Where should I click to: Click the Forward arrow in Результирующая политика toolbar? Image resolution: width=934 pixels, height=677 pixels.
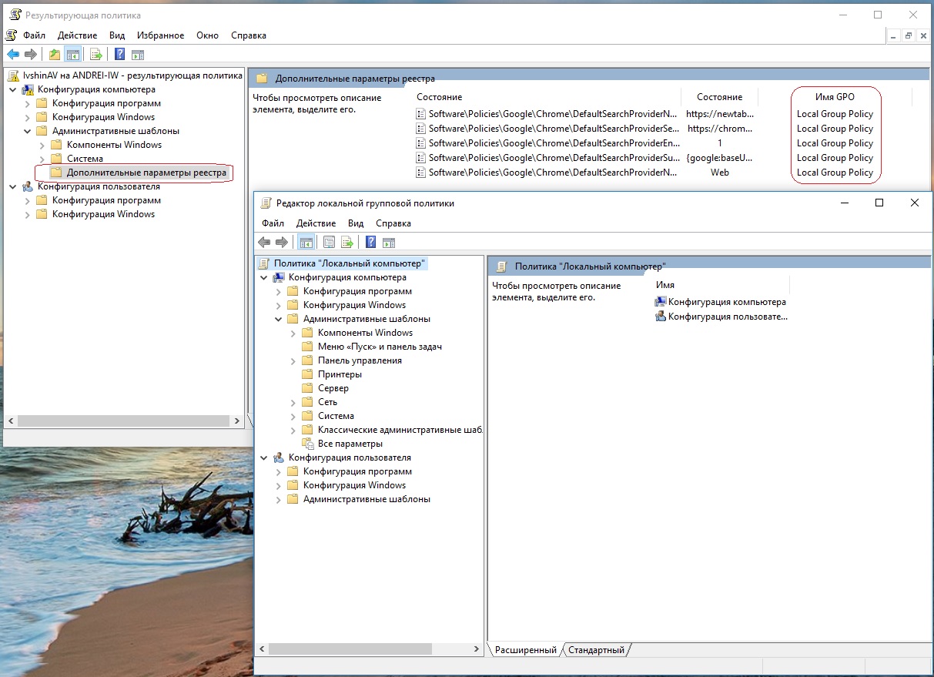(31, 55)
